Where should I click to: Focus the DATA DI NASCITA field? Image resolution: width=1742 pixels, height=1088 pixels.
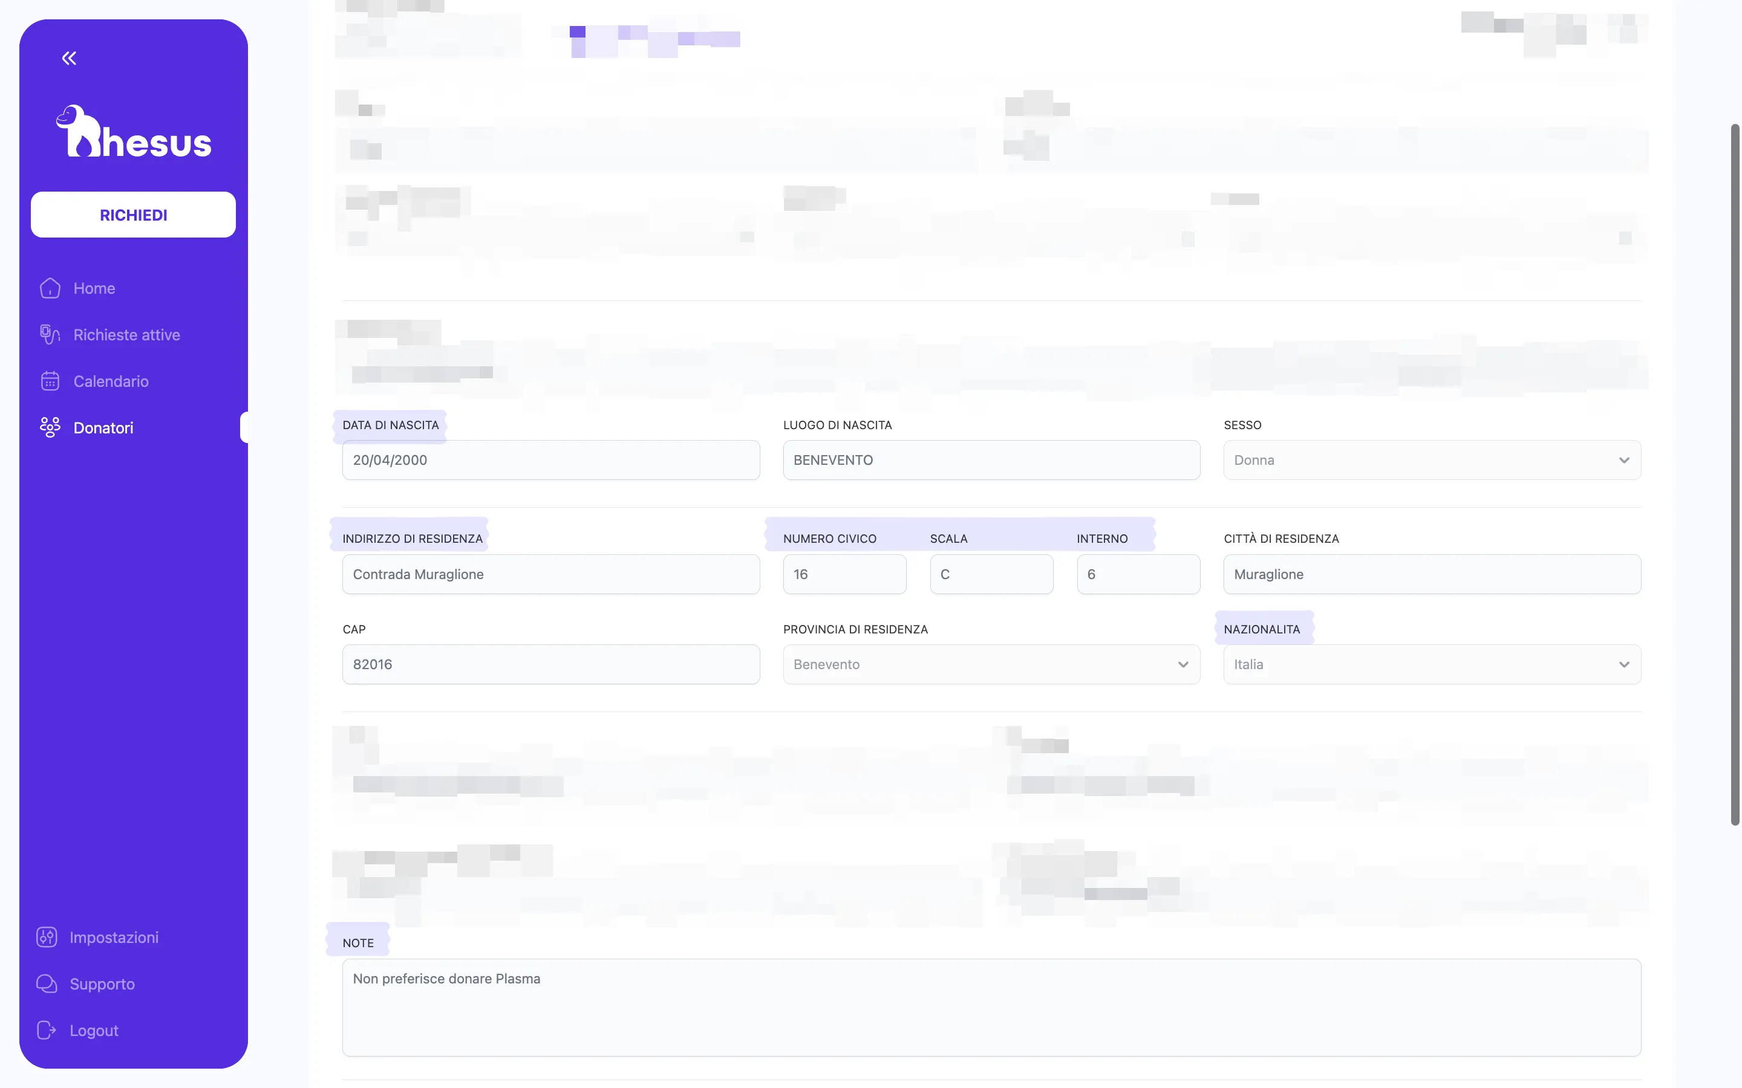(x=550, y=460)
